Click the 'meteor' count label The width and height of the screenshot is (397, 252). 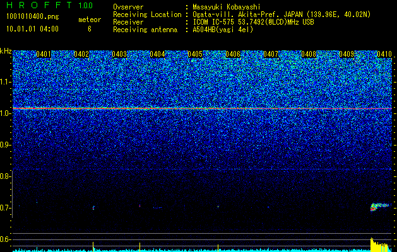pyautogui.click(x=90, y=20)
